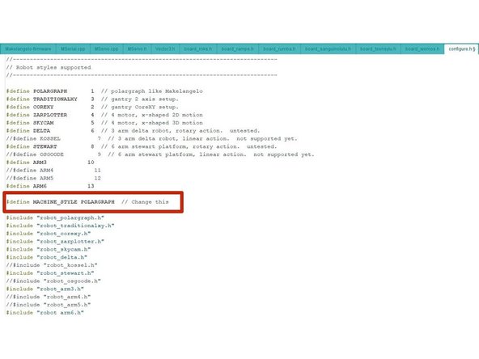This screenshot has height=359, width=479.
Task: Click the commented "//#define ARM5" line
Action: coord(53,178)
